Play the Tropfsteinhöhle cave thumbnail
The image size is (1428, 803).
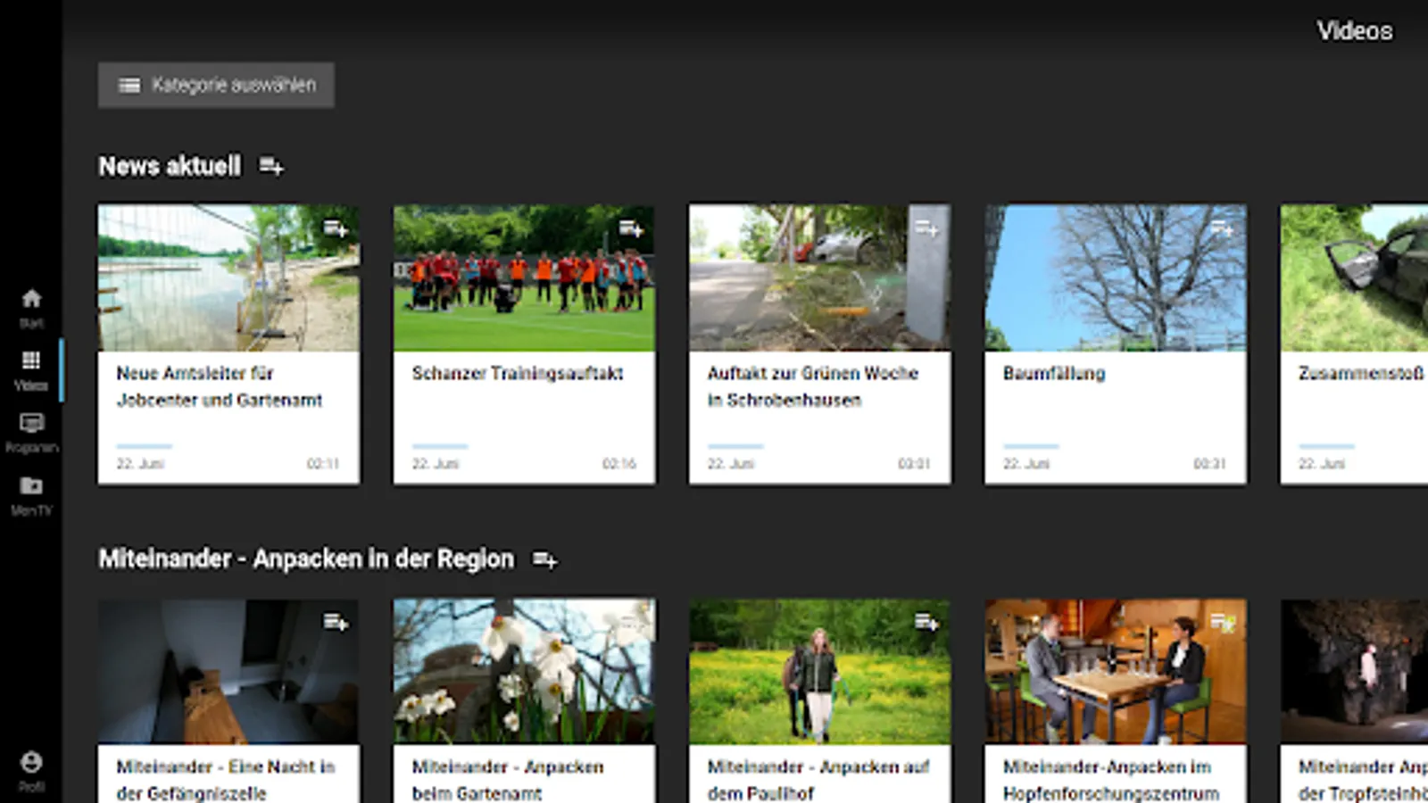tap(1354, 671)
